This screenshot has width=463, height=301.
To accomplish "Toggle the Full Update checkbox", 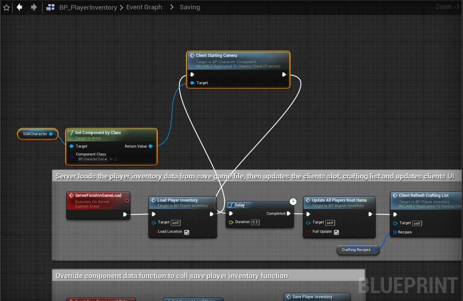I will (336, 232).
